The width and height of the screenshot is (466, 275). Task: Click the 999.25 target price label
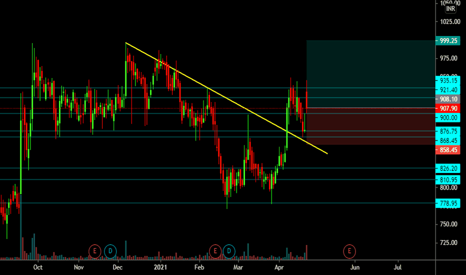click(x=448, y=40)
